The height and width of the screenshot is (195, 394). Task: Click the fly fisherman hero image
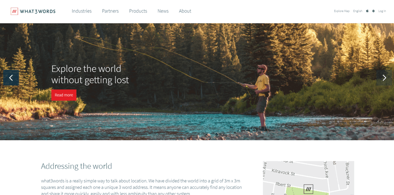[197, 82]
